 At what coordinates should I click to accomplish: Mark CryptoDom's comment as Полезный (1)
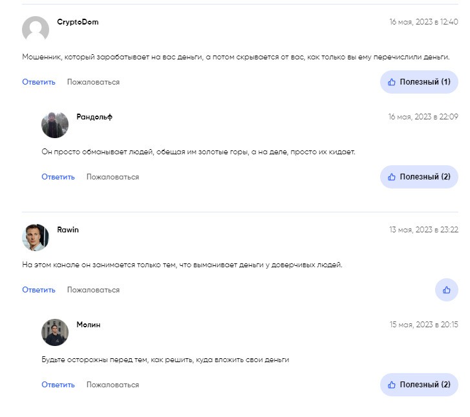click(419, 82)
